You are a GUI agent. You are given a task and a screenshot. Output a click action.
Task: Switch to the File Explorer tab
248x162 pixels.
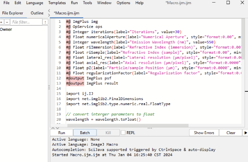click(13, 13)
